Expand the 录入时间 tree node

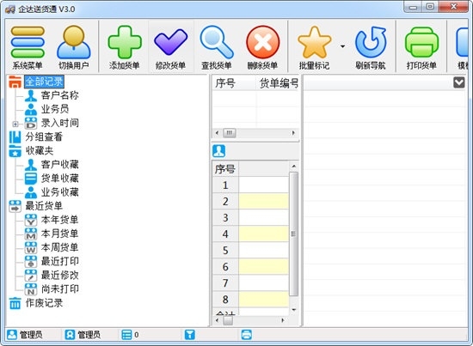pyautogui.click(x=15, y=124)
